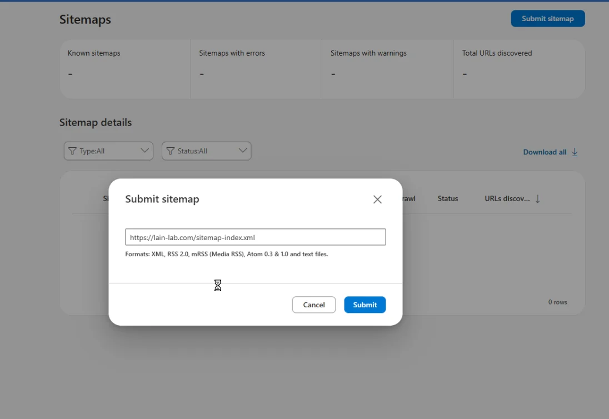Click the sort arrow next to URLs discovered

click(537, 199)
